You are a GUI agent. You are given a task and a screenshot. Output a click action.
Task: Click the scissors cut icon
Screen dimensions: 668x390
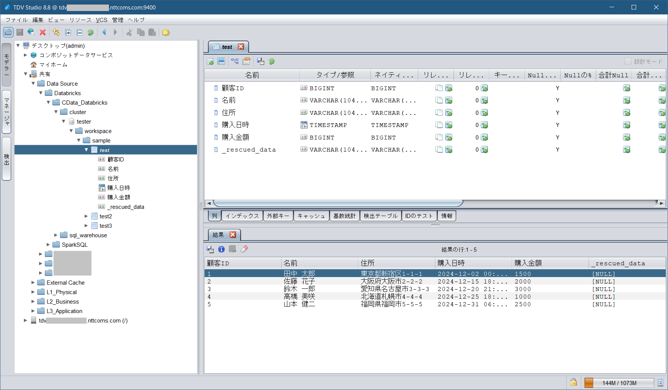coord(129,32)
